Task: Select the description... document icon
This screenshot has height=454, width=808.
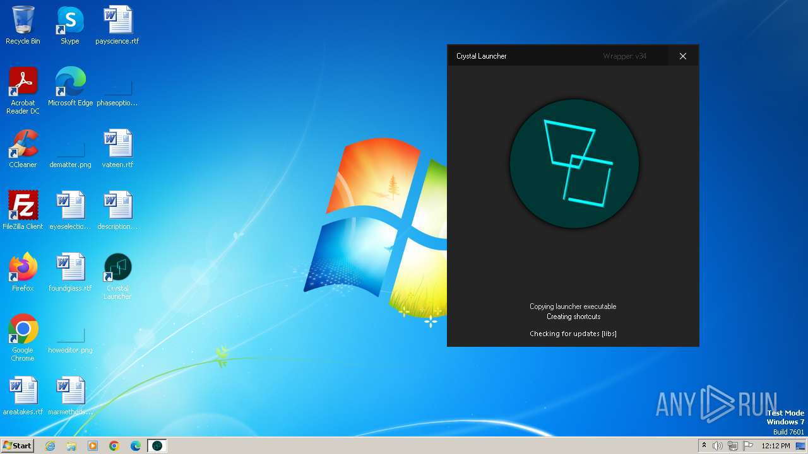Action: (117, 211)
